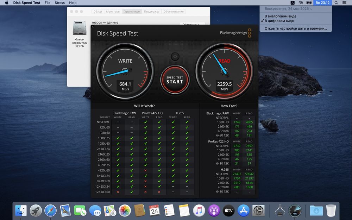The width and height of the screenshot is (352, 220).
Task: Open Music from the dock
Action: tap(199, 210)
